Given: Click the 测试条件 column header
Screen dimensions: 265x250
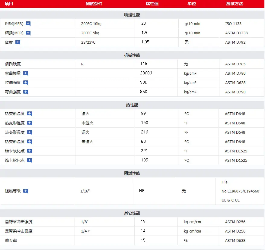Looking at the screenshot, I should pyautogui.click(x=94, y=4).
